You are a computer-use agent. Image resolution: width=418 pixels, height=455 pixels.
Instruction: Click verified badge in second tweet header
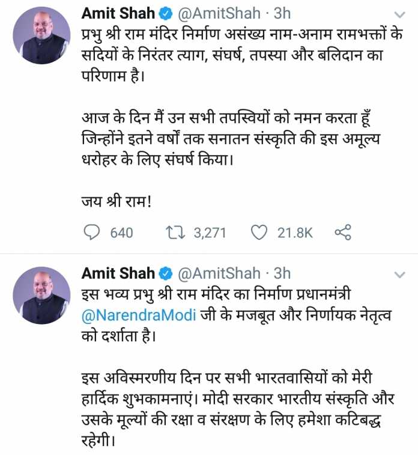[166, 273]
